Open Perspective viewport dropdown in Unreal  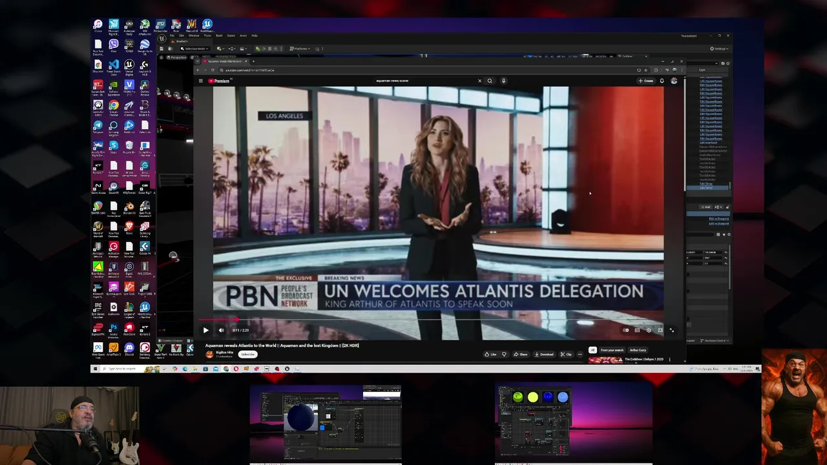point(176,57)
